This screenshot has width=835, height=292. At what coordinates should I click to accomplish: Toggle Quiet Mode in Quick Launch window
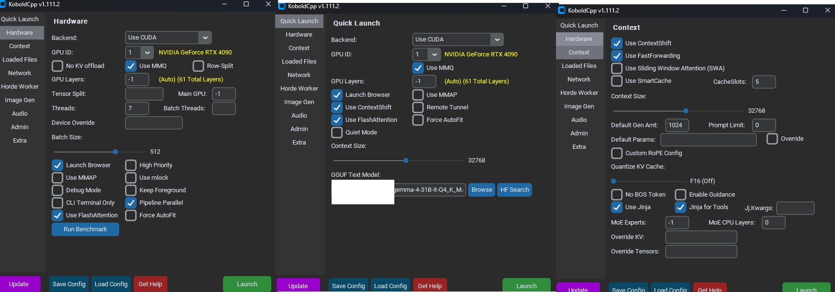tap(337, 132)
